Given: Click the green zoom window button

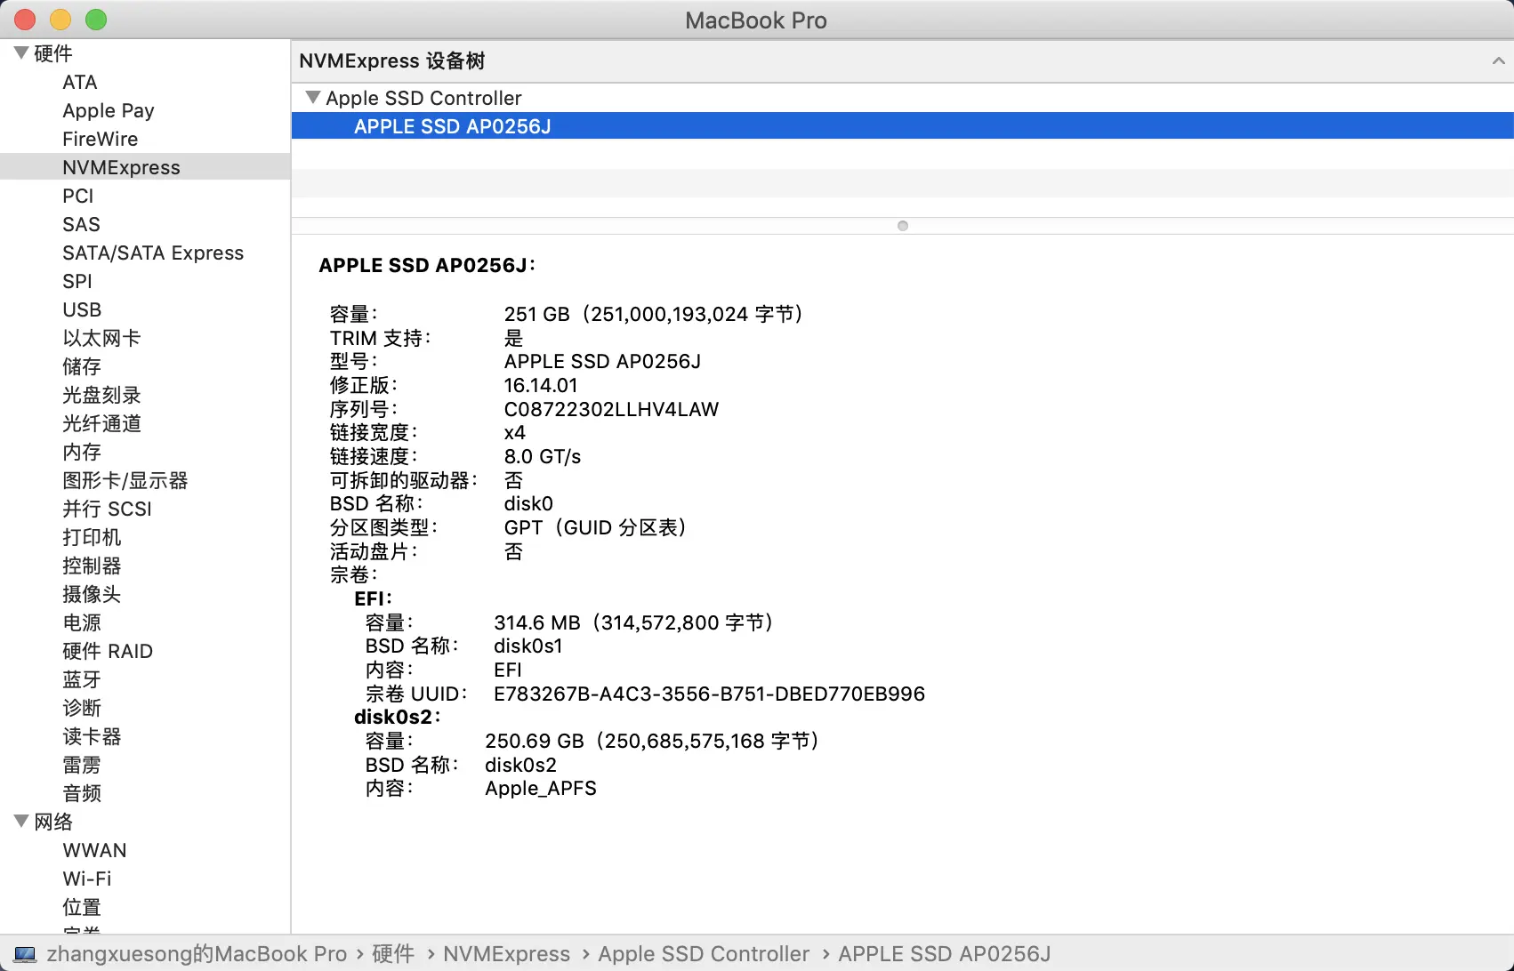Looking at the screenshot, I should [x=96, y=20].
